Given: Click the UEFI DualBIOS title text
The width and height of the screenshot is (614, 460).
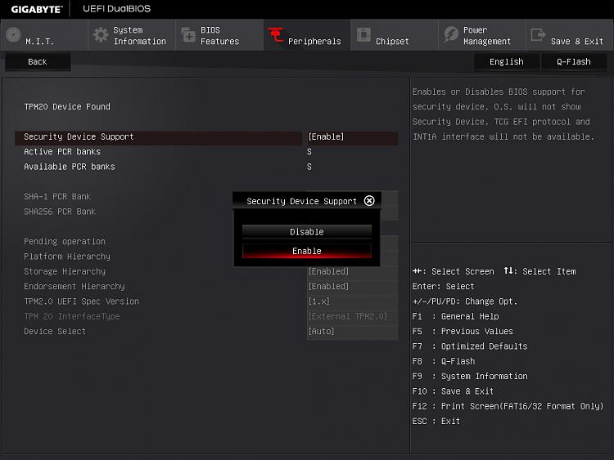Looking at the screenshot, I should point(117,9).
